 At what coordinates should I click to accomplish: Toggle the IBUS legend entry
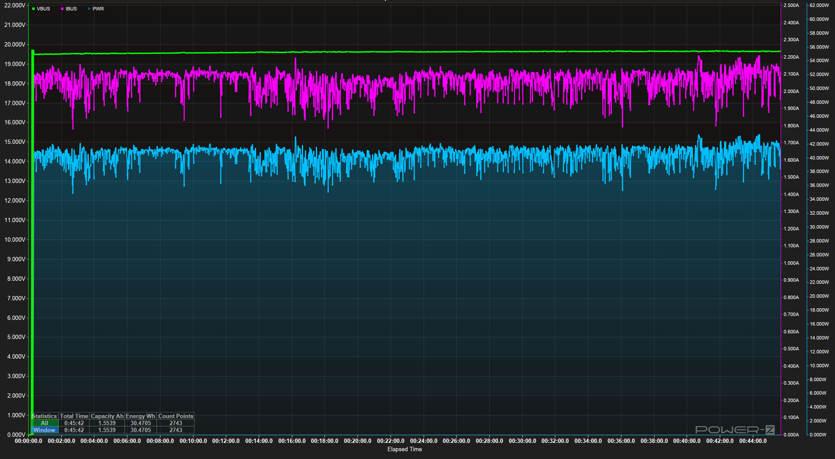point(69,9)
